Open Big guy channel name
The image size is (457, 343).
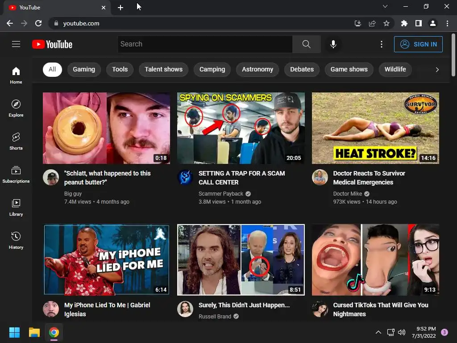pyautogui.click(x=73, y=194)
